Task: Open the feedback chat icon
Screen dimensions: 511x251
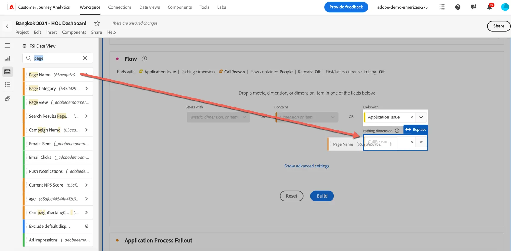Action: tap(473, 7)
